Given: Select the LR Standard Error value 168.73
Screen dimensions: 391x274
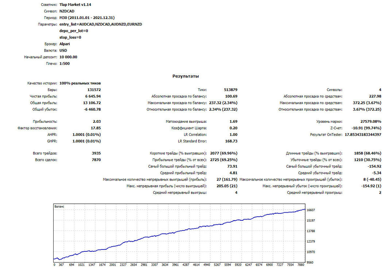Looking at the screenshot, I should (x=231, y=141).
